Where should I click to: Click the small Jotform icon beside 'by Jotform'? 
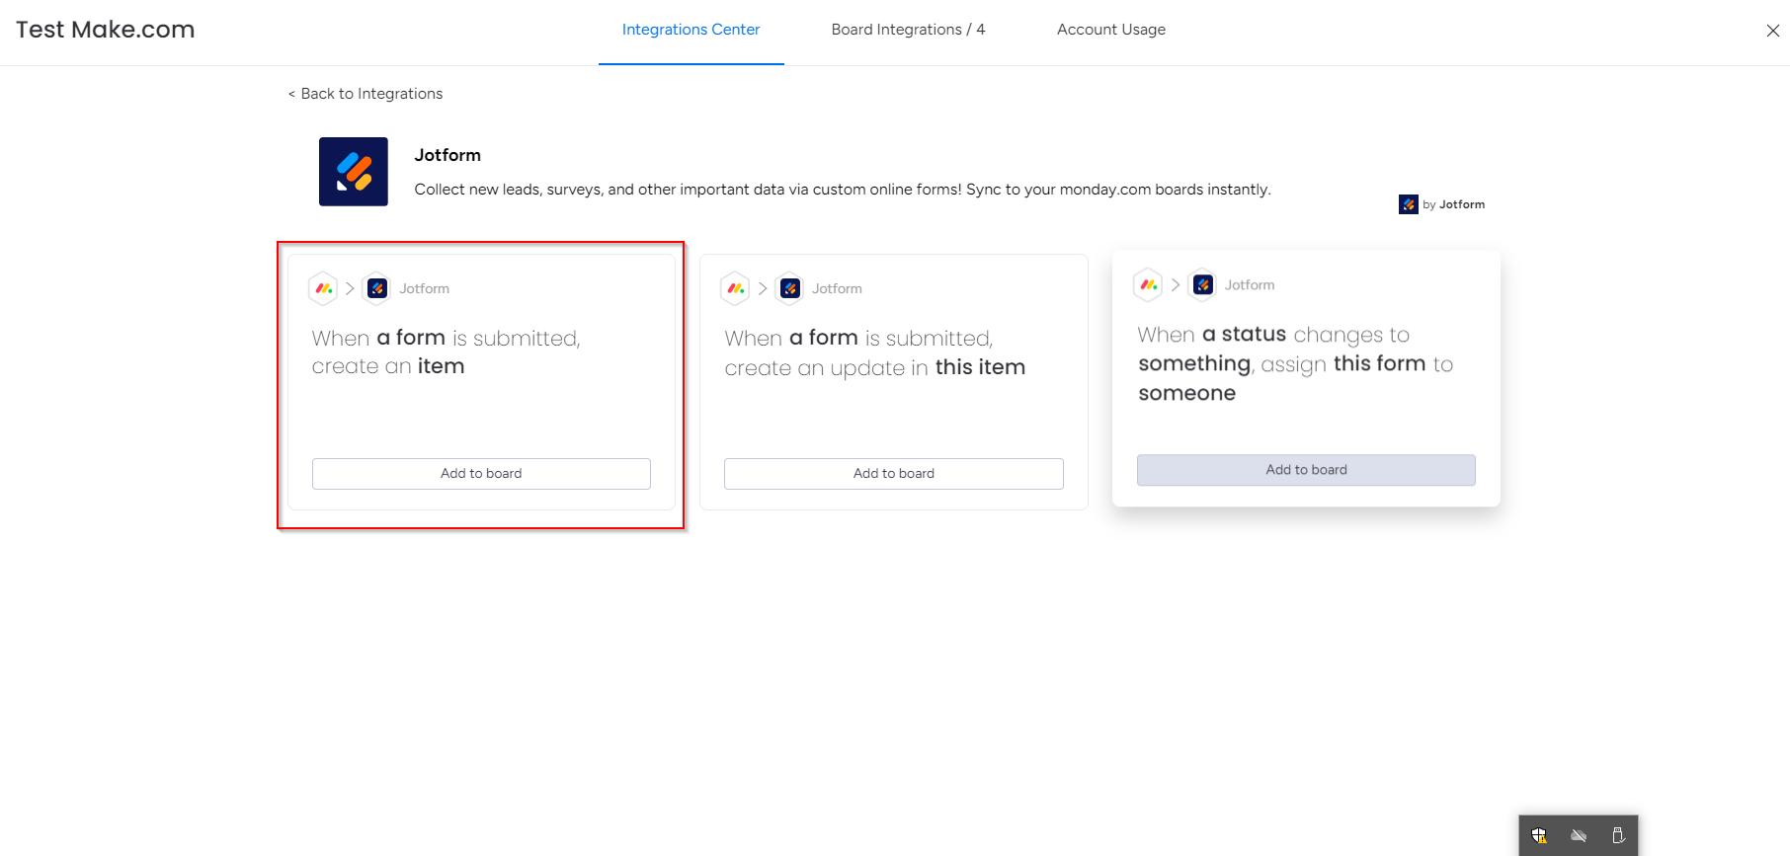coord(1409,204)
